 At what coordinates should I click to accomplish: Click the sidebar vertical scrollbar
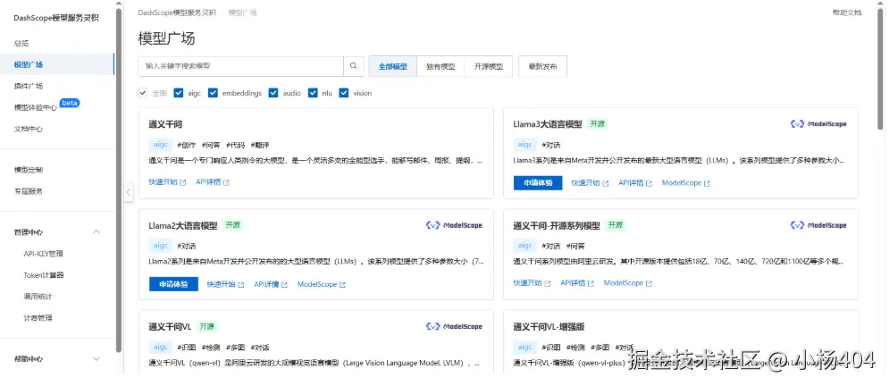(x=119, y=179)
